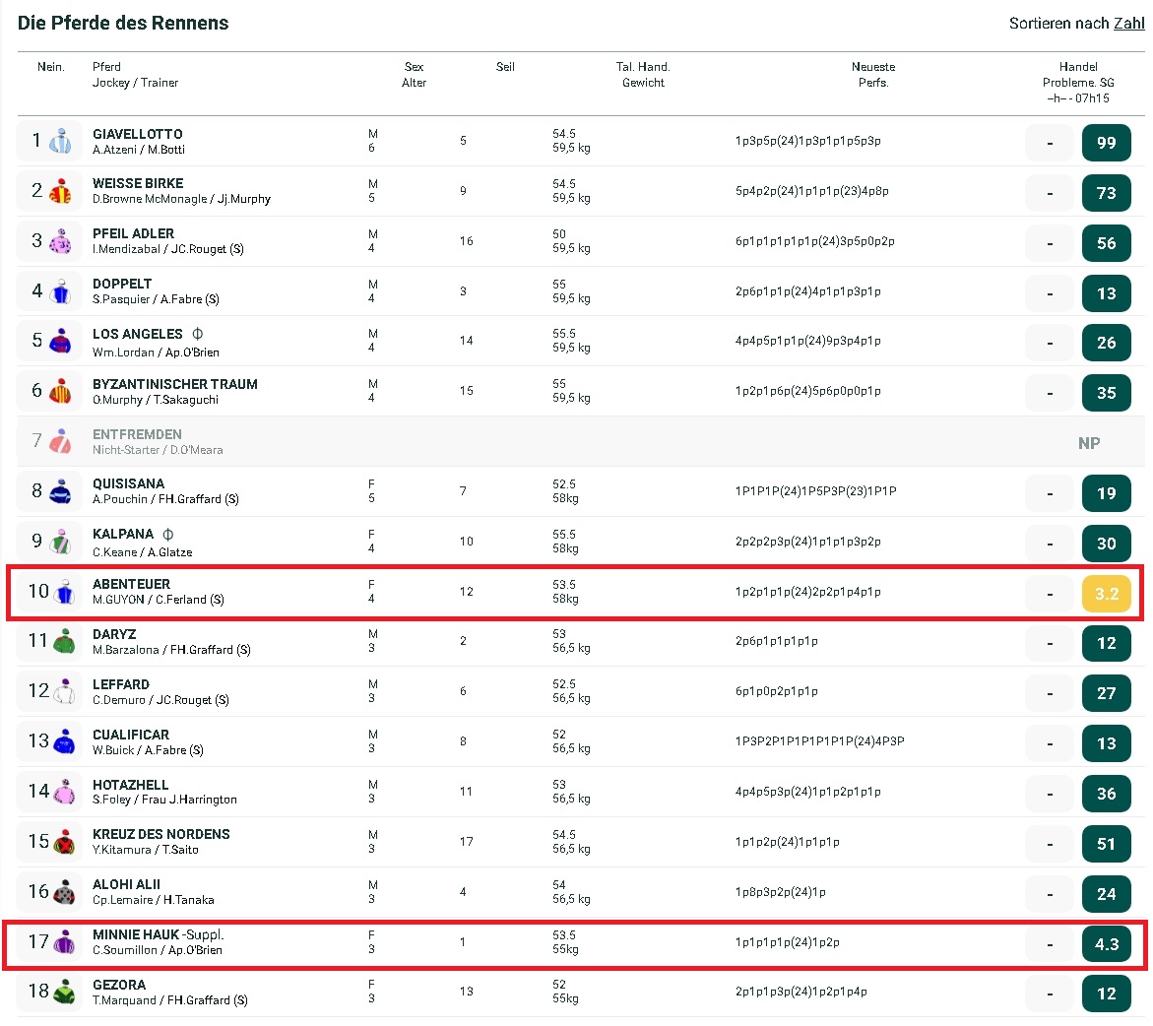Open the horse name Gezora

click(x=119, y=985)
